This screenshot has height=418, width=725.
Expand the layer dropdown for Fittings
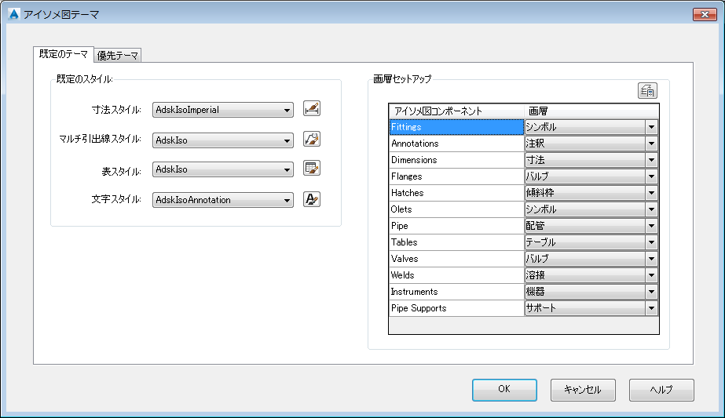pos(651,127)
